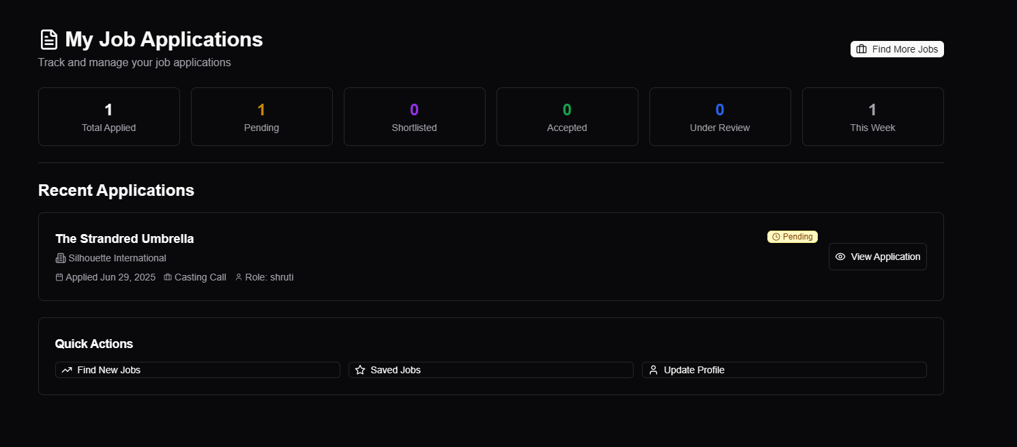Select the Pending stat card
1017x447 pixels.
click(262, 117)
